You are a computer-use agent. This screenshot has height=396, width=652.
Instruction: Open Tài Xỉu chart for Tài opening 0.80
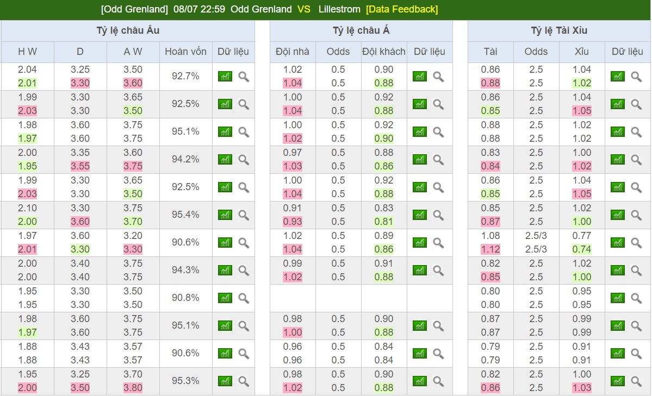[x=618, y=298]
